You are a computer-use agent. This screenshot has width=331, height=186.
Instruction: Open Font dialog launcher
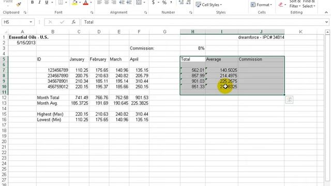click(92, 12)
